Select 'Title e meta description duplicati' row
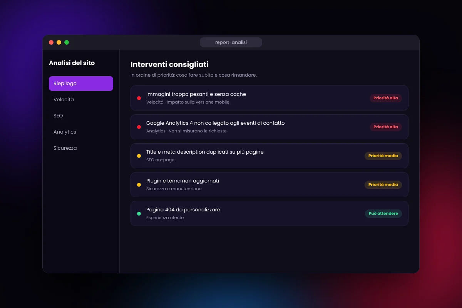 click(269, 156)
